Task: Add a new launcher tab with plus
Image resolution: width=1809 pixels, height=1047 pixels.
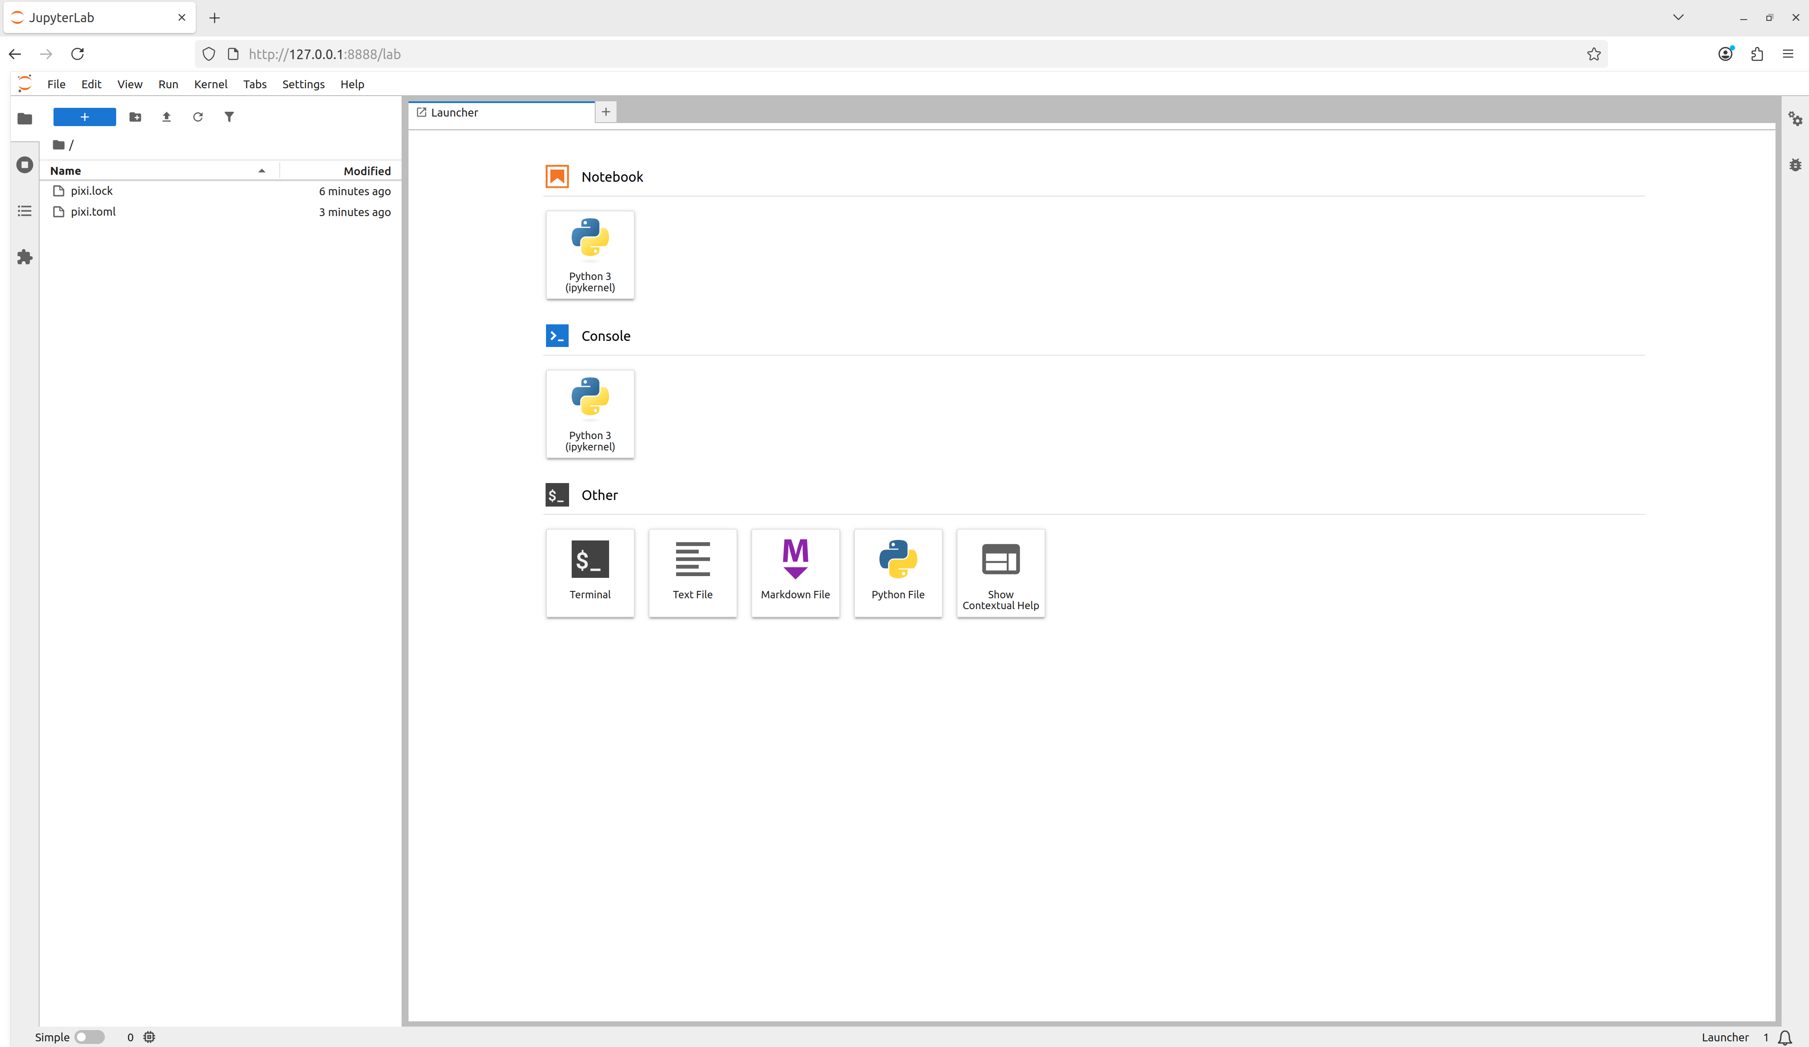Action: click(x=606, y=112)
